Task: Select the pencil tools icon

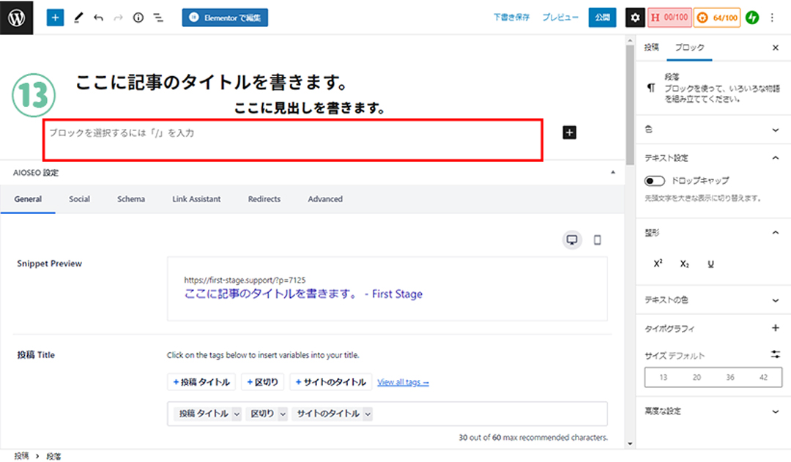Action: click(78, 18)
